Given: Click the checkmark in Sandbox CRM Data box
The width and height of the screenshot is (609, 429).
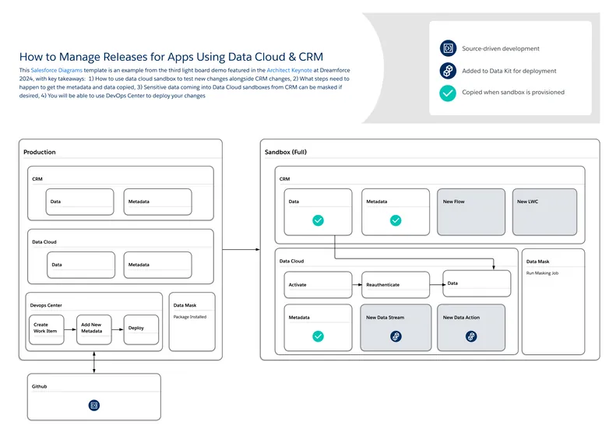Looking at the screenshot, I should [318, 221].
